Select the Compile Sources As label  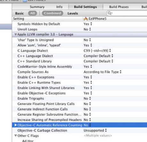point(33,72)
